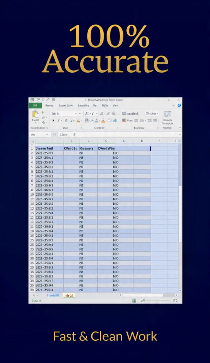
Task: Click header cell CVent Su
Action: [x=71, y=148]
